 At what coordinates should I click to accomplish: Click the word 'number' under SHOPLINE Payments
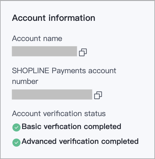click(x=25, y=82)
